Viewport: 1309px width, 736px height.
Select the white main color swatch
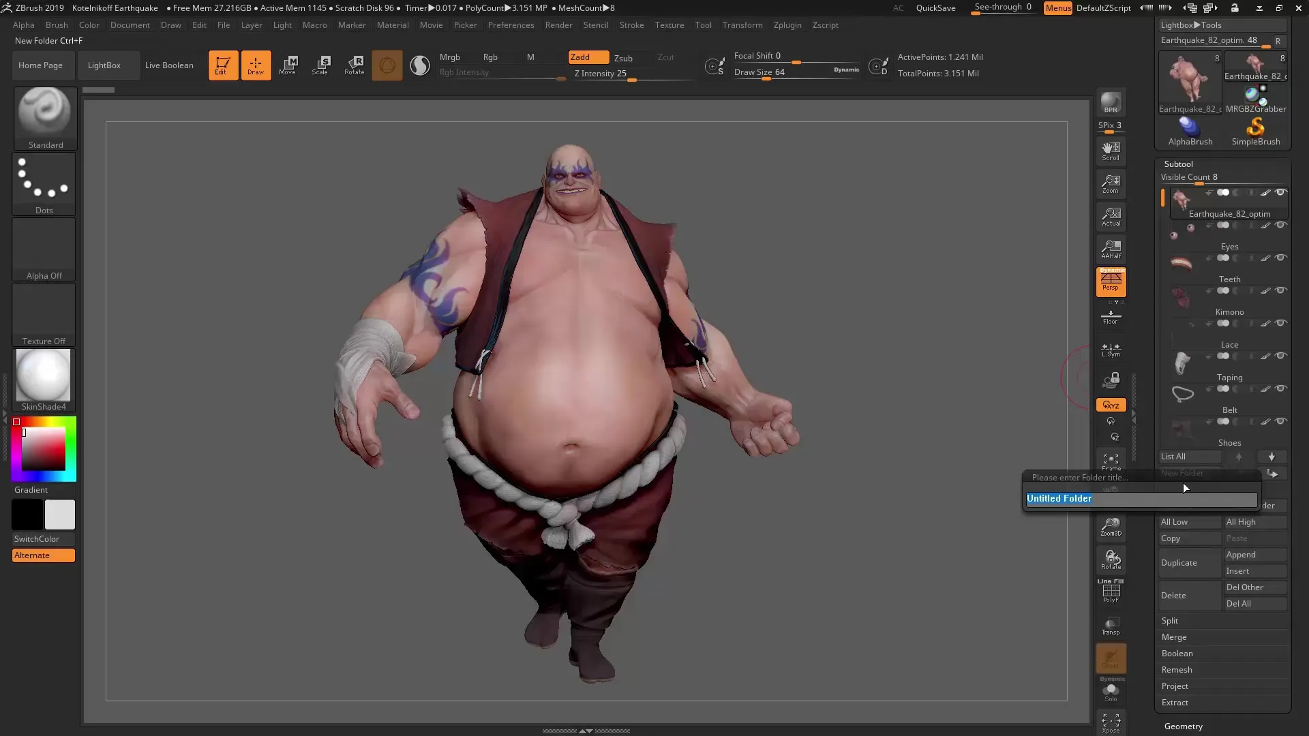pos(60,515)
